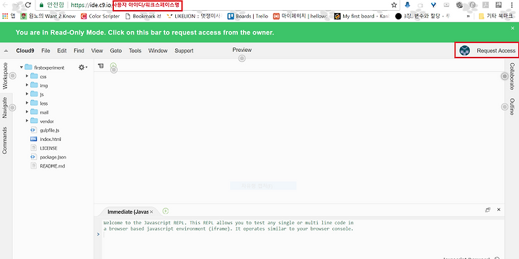Image resolution: width=519 pixels, height=259 pixels.
Task: Open the Tools menu
Action: coord(135,50)
